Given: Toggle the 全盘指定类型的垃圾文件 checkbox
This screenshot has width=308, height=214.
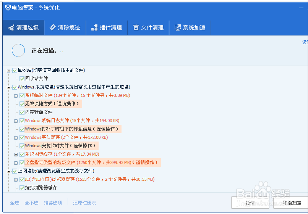Looking at the screenshot, I should pos(22,163).
